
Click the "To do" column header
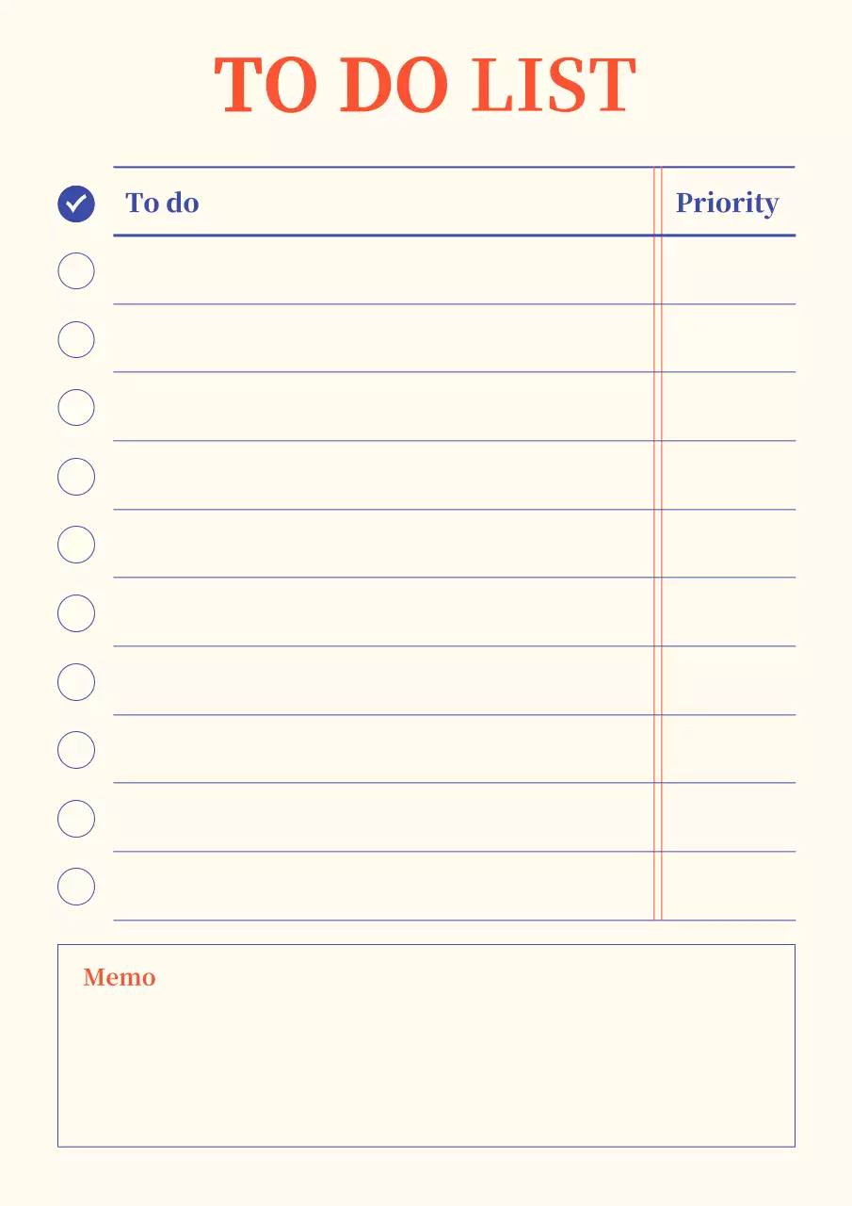(x=162, y=203)
